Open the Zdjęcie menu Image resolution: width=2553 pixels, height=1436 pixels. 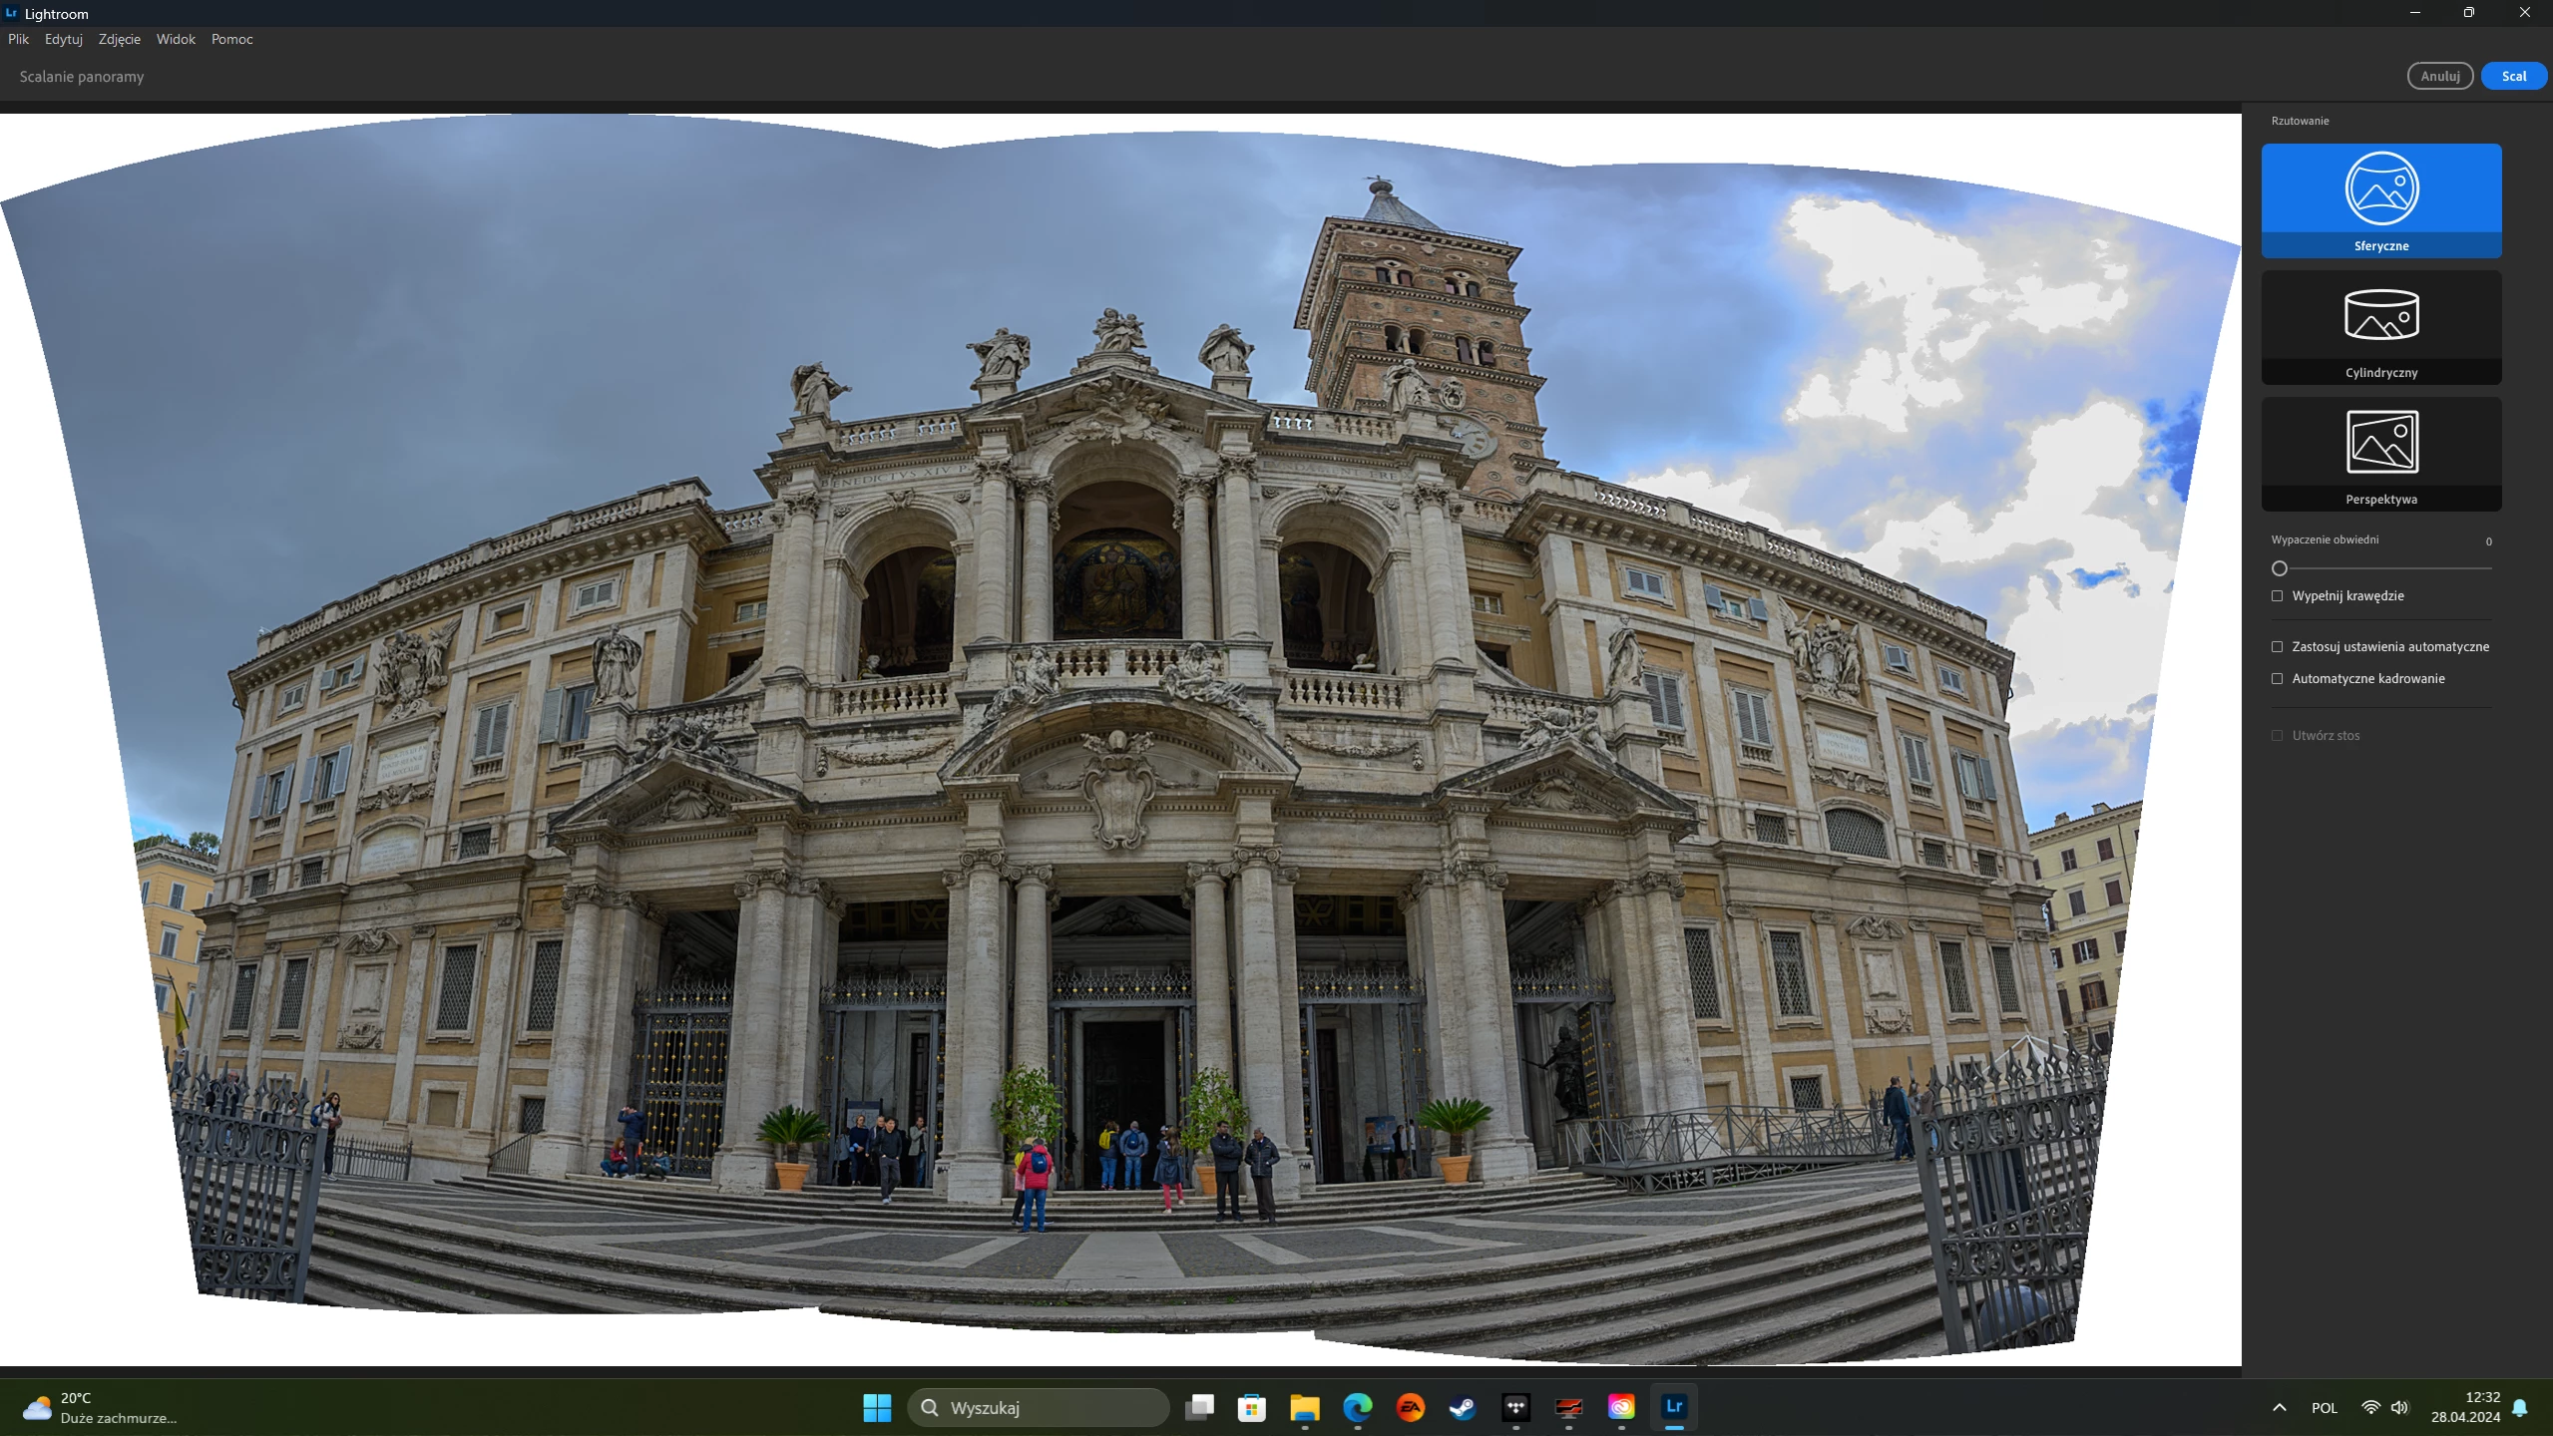pos(119,39)
